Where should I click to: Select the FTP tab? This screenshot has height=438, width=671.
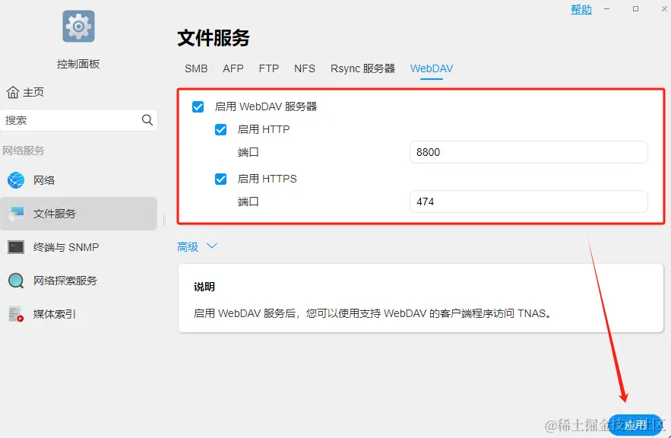click(x=269, y=68)
